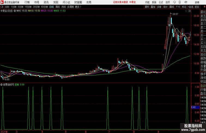Image resolution: width=206 pixels, height=133 pixels.
Task: Click +自选 to add to watchlist
Action: tap(190, 7)
